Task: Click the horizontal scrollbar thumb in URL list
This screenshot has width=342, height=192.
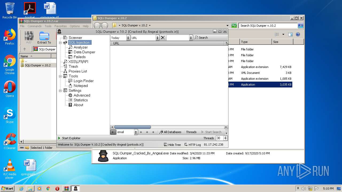Action: 133,127
